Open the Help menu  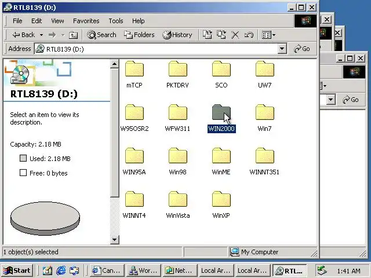point(138,21)
